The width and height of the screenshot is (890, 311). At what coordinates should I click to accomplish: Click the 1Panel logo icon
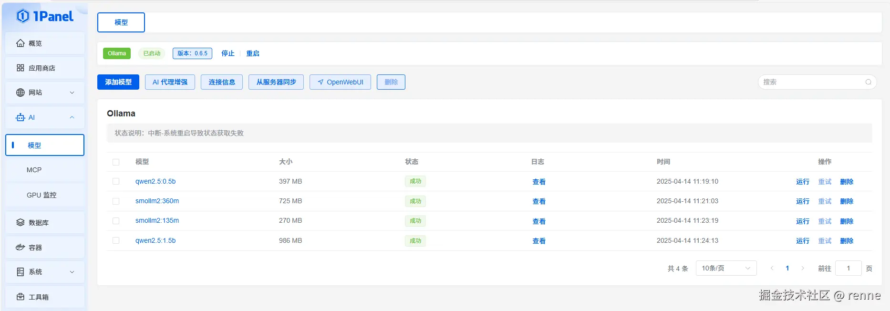click(23, 16)
